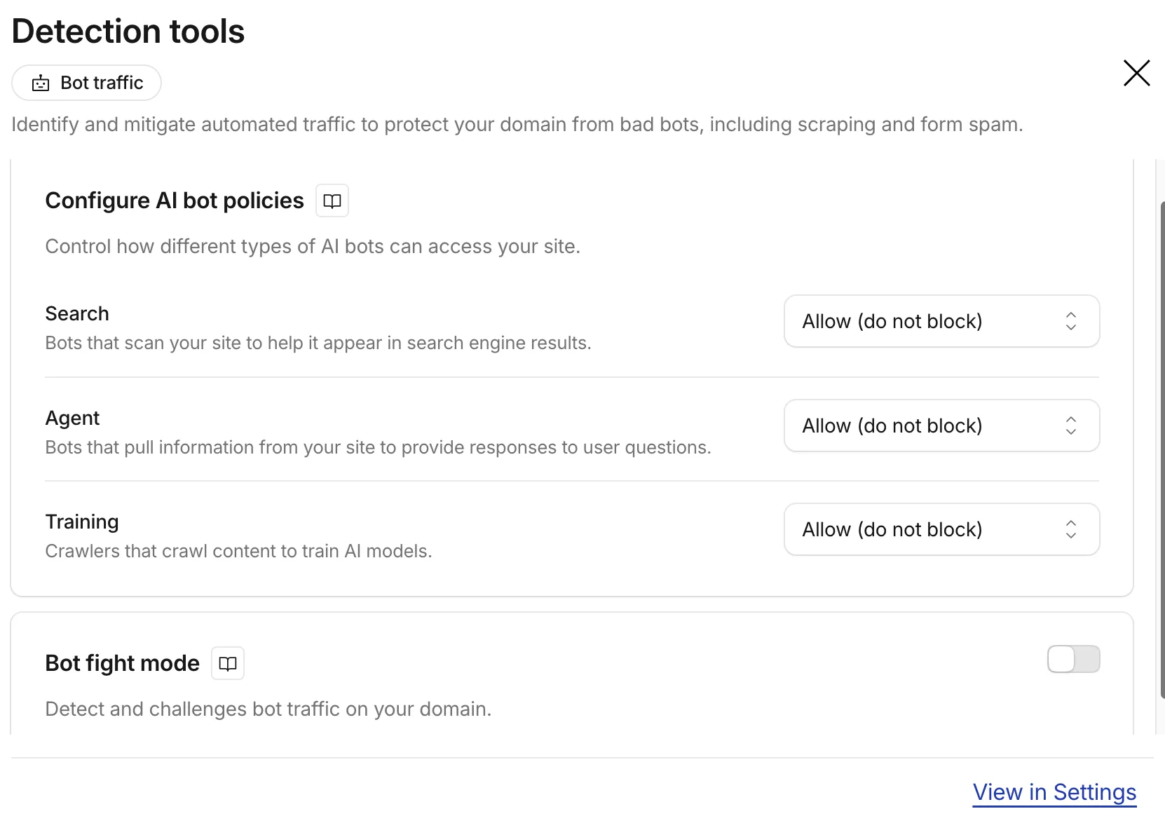Click 'Detect and challenges bot traffic' description
The height and width of the screenshot is (816, 1165).
(x=268, y=709)
